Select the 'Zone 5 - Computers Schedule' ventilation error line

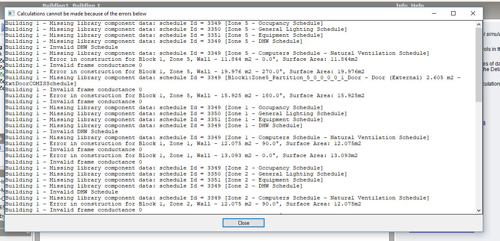point(217,53)
